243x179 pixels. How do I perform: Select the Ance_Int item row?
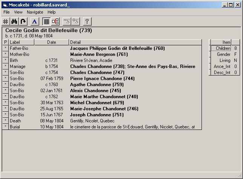pos(225,66)
